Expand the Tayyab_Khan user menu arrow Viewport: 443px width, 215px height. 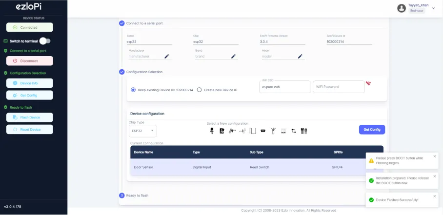[433, 8]
